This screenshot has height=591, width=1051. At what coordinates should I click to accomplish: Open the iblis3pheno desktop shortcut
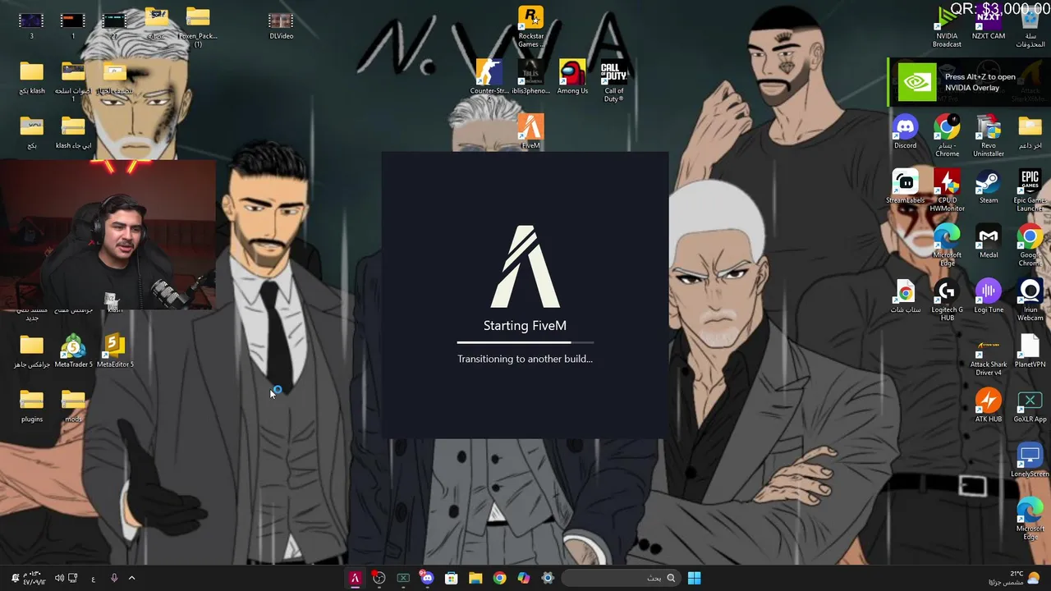530,77
